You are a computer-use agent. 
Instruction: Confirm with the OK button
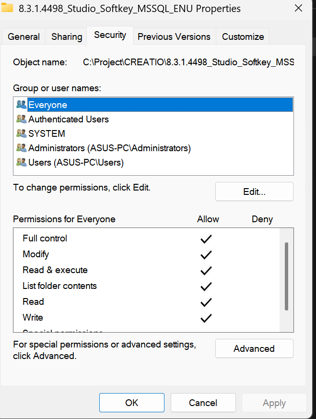pos(132,403)
